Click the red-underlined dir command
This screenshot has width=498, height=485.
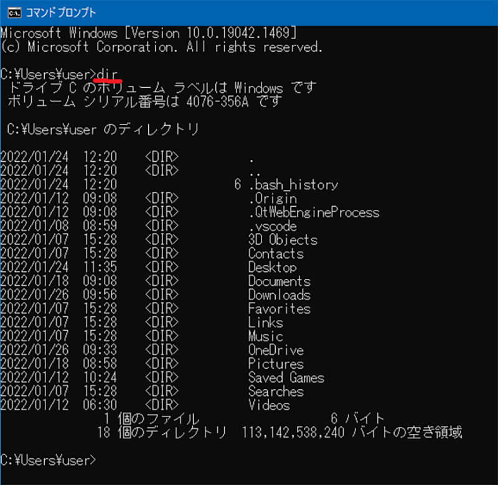108,74
